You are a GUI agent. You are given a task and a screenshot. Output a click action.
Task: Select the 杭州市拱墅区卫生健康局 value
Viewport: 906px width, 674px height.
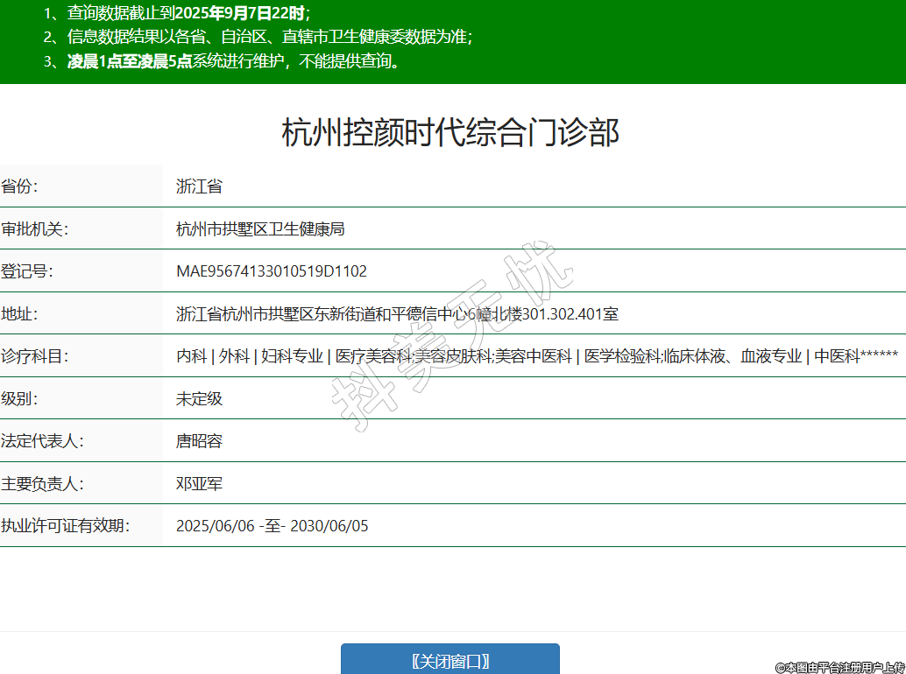260,229
